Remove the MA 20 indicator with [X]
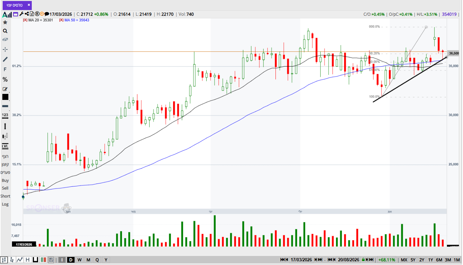Screen dimensions: 463x265 (x=25, y=20)
